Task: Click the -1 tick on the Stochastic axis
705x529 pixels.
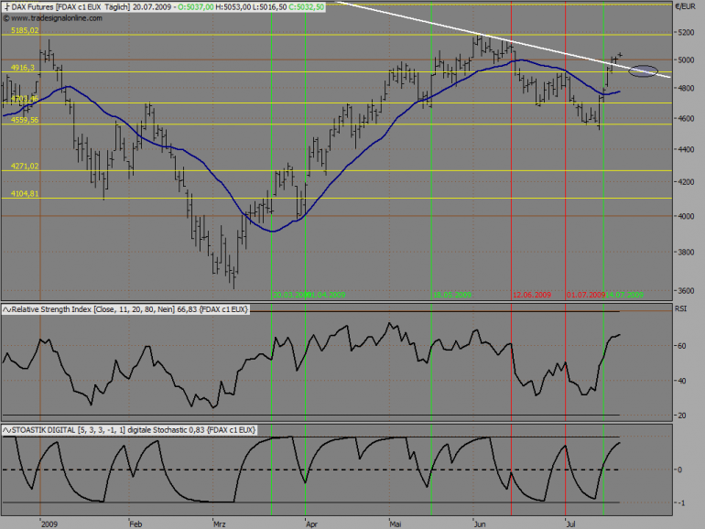Action: pyautogui.click(x=680, y=503)
